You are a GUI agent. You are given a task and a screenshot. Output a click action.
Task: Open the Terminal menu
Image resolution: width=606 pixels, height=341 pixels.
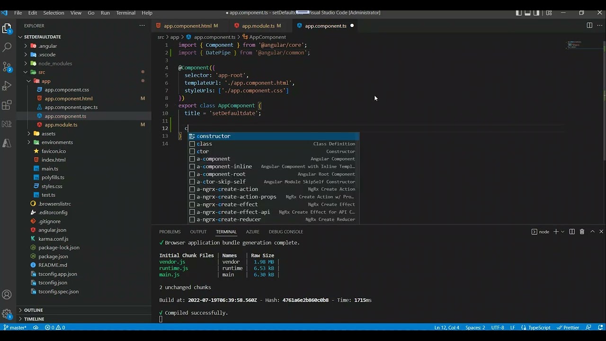coord(125,13)
